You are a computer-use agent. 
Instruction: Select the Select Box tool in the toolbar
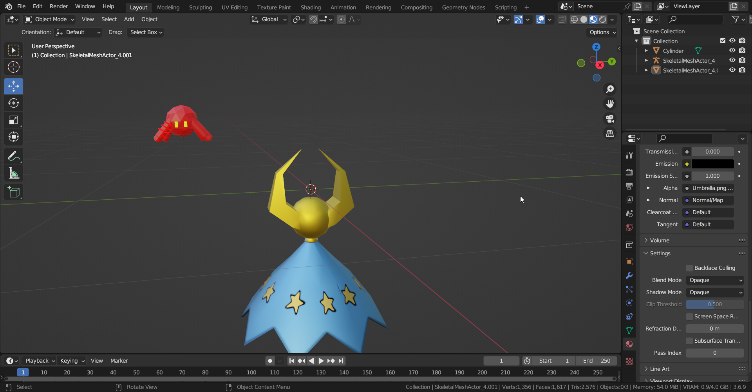pyautogui.click(x=14, y=50)
